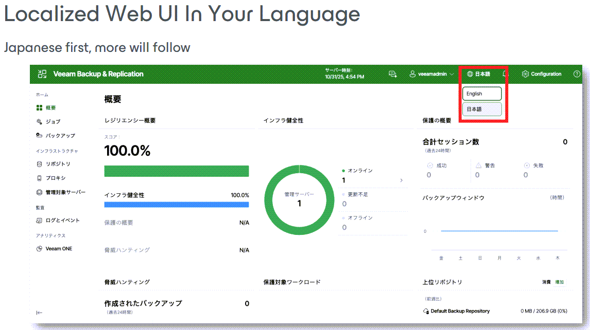590x330 pixels.
Task: Toggle 消費 view in 上位リポジトリ
Action: click(546, 282)
